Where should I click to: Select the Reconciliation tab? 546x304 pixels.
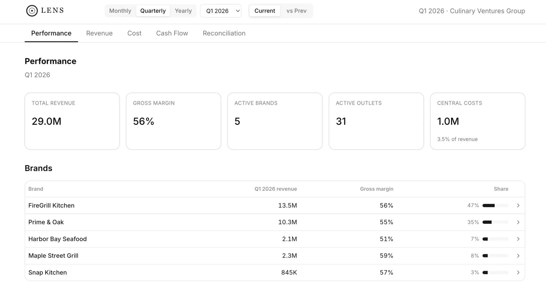[x=224, y=33]
